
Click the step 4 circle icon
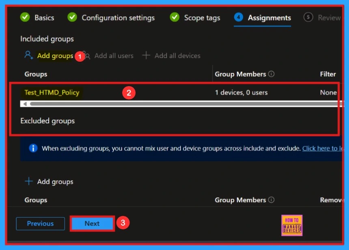[238, 17]
